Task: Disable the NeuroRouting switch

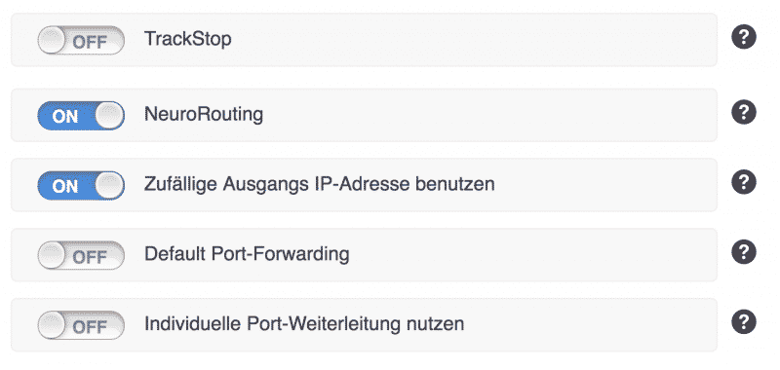Action: [81, 116]
